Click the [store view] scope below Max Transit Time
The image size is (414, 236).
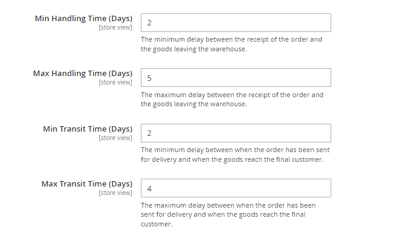pos(115,193)
